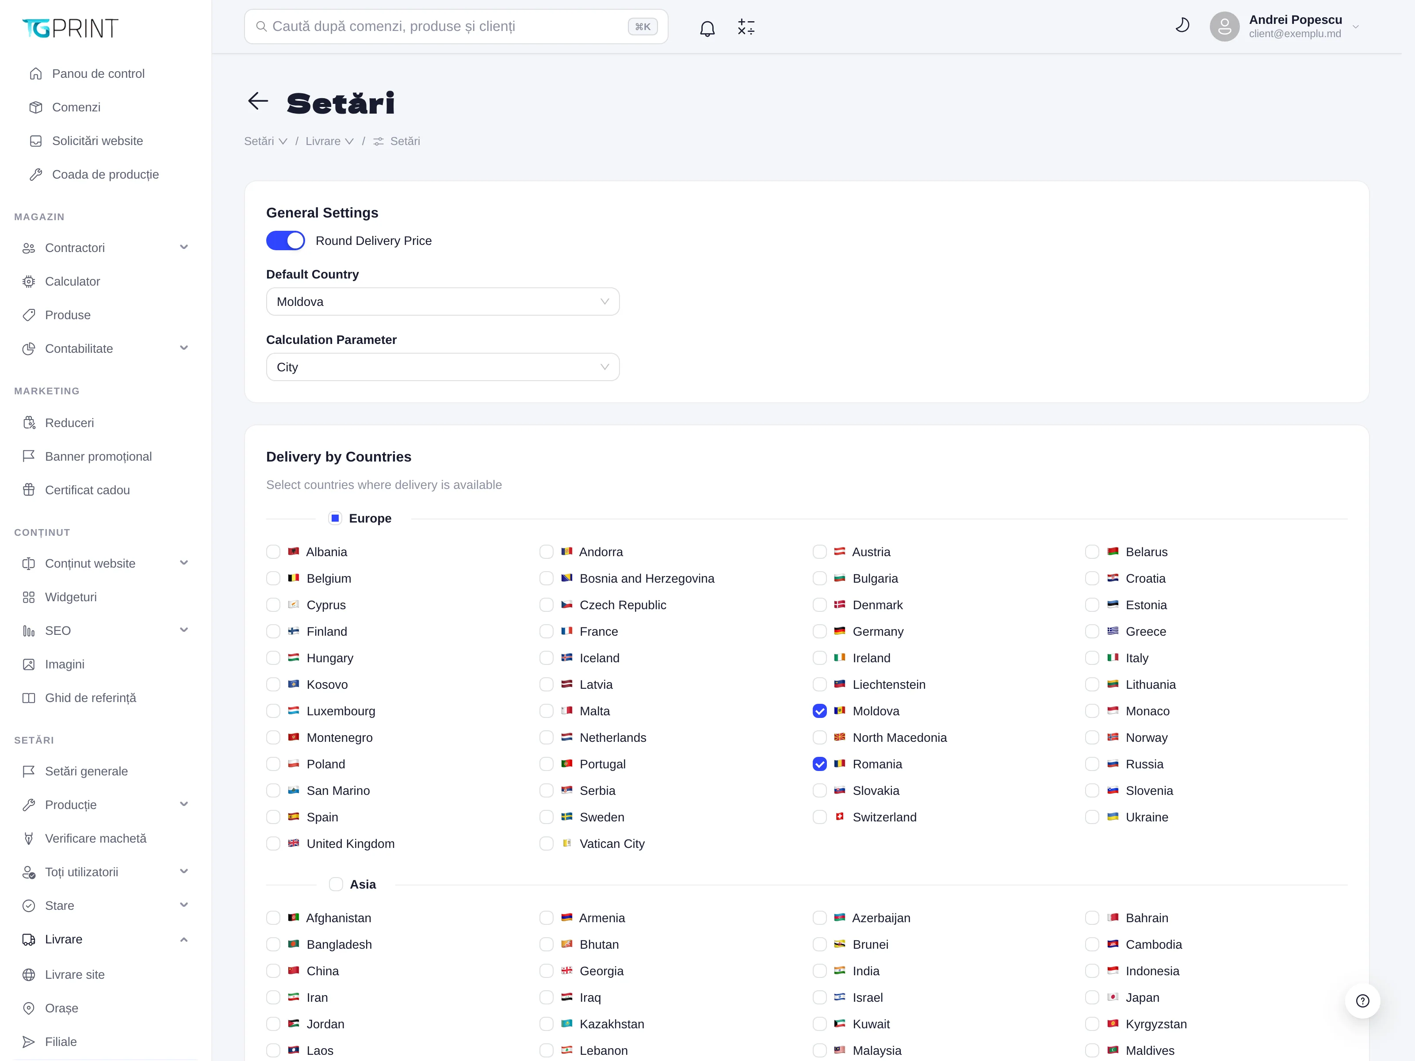This screenshot has height=1061, width=1415.
Task: Toggle the Europe group checkbox
Action: coord(335,518)
